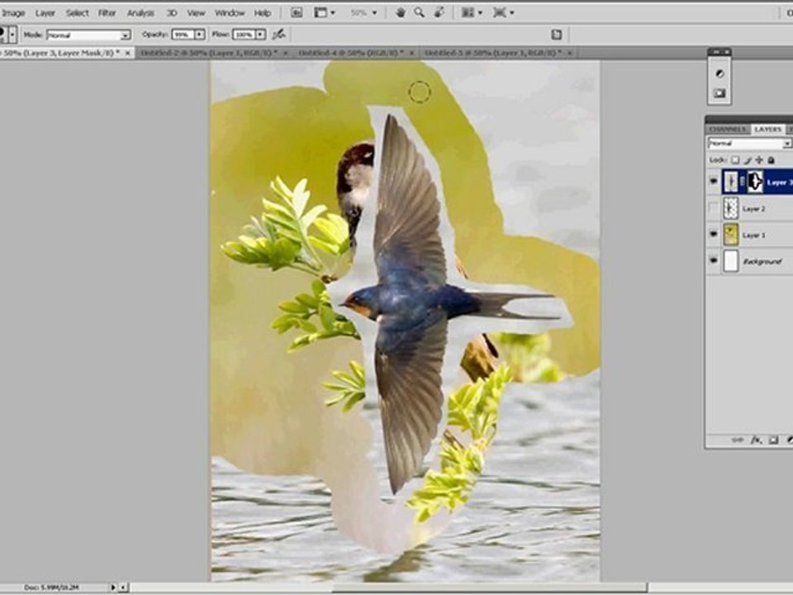
Task: Open the Screen Mode icon menu
Action: click(504, 12)
